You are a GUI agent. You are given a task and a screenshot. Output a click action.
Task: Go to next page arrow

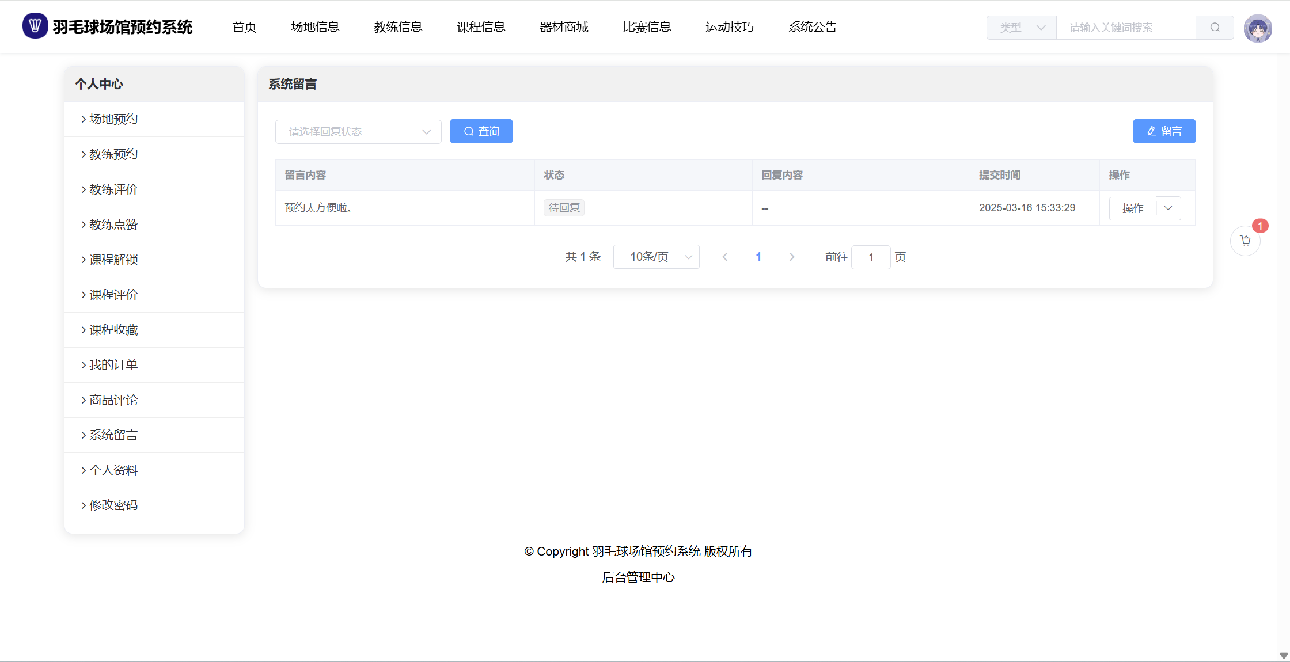coord(792,257)
